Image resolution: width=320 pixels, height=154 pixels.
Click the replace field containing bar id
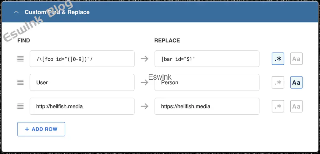pyautogui.click(x=207, y=59)
